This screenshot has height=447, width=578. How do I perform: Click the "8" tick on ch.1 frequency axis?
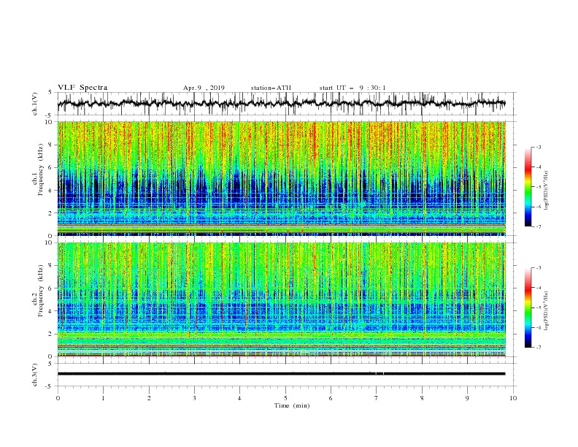(51, 145)
